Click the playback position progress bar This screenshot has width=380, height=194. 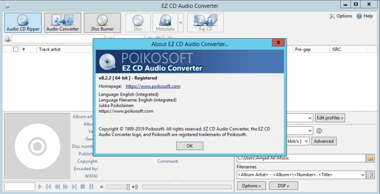187,187
